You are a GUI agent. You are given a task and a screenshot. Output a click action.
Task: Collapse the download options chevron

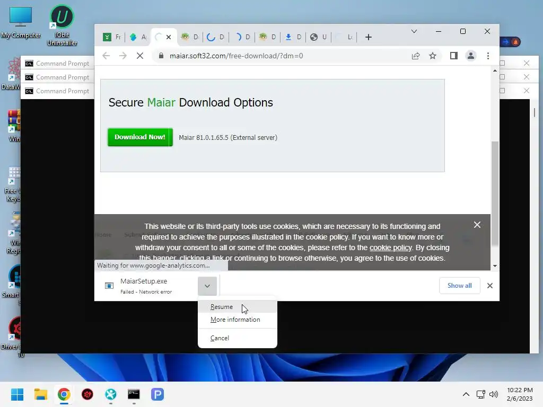pos(207,286)
